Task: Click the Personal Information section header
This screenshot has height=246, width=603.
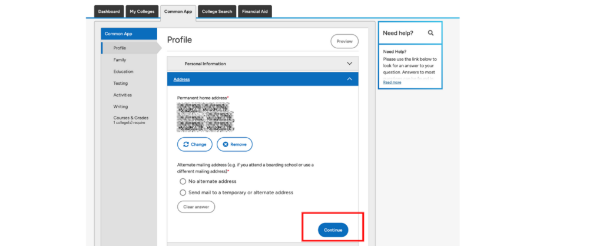Action: 263,64
